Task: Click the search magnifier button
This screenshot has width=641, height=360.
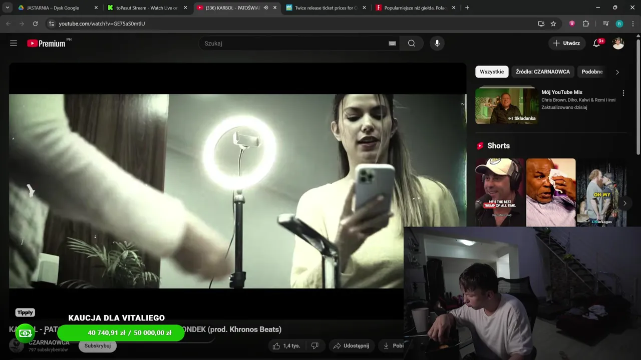Action: (412, 43)
